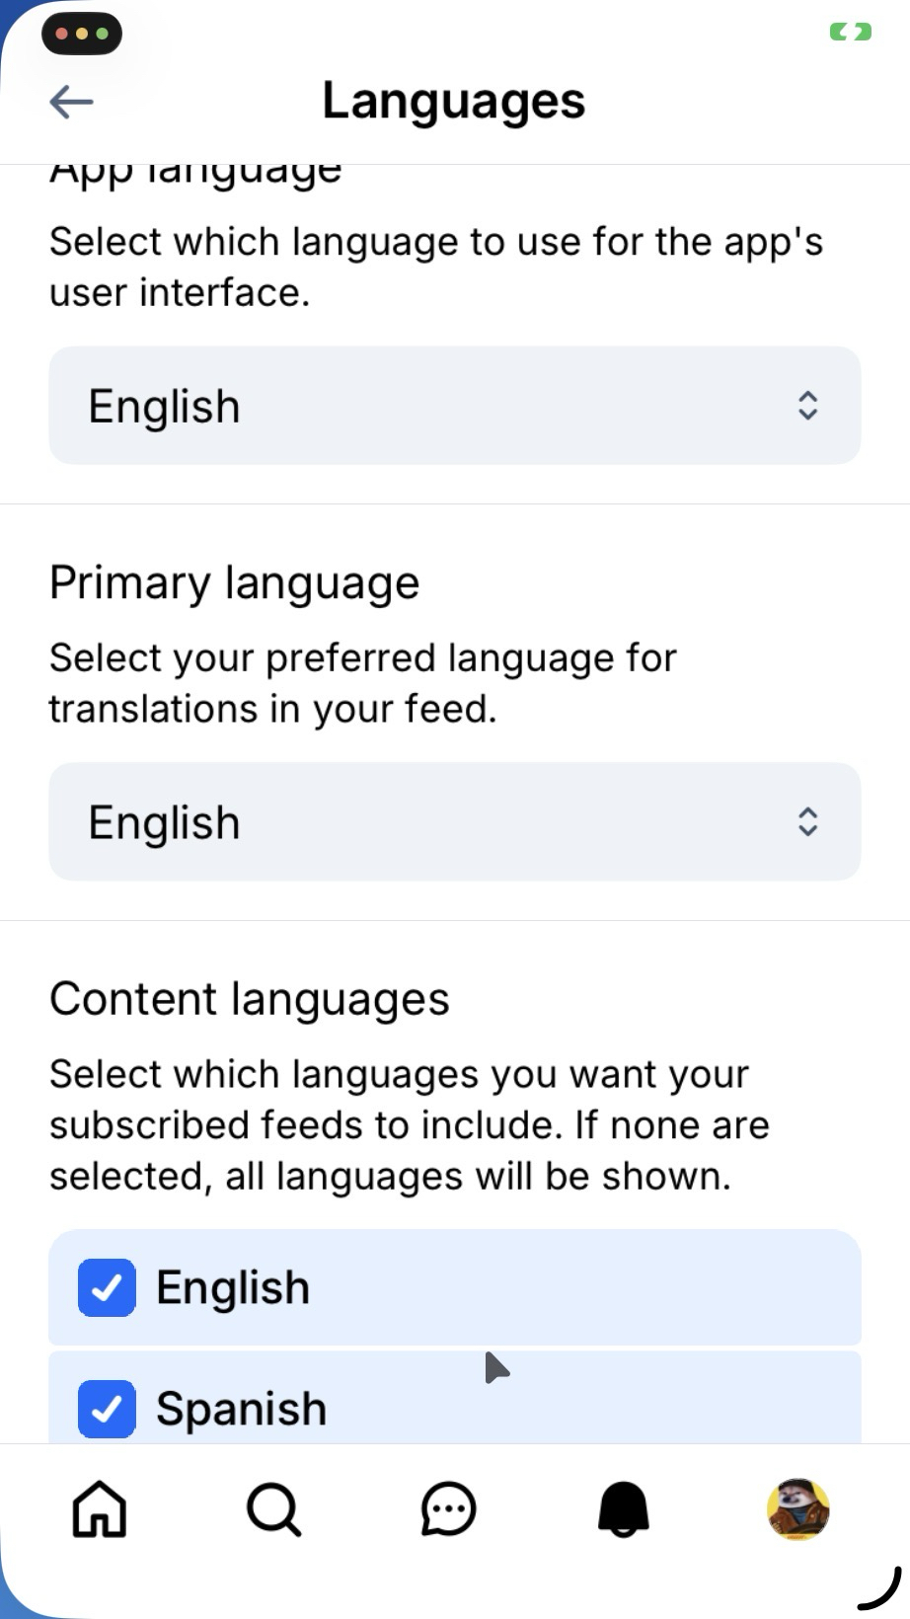Open Notifications via the bell icon
Viewport: 910px width, 1619px height.
click(624, 1509)
